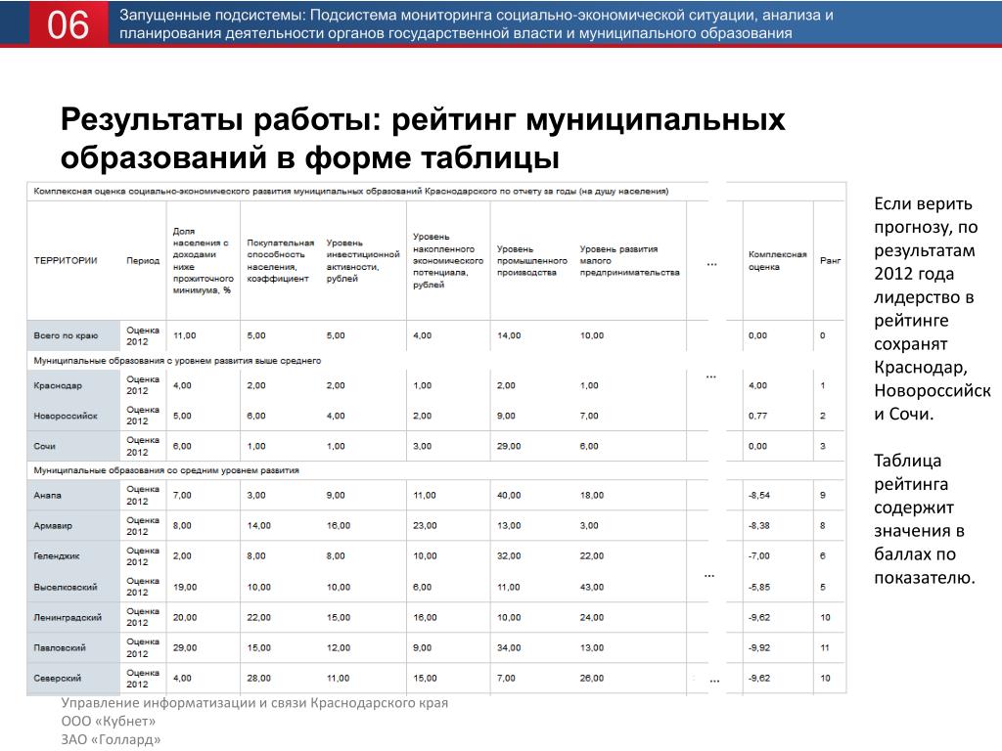Select the Северский row label

pyautogui.click(x=57, y=679)
